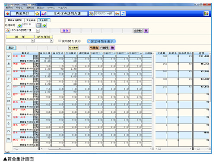
Task: Go to previous month with left green arrow
Action: point(19,25)
